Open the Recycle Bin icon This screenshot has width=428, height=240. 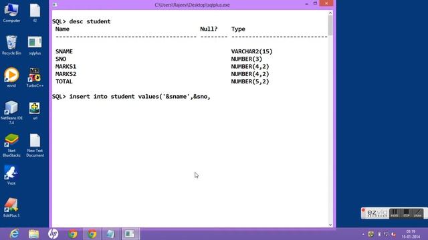pos(11,45)
